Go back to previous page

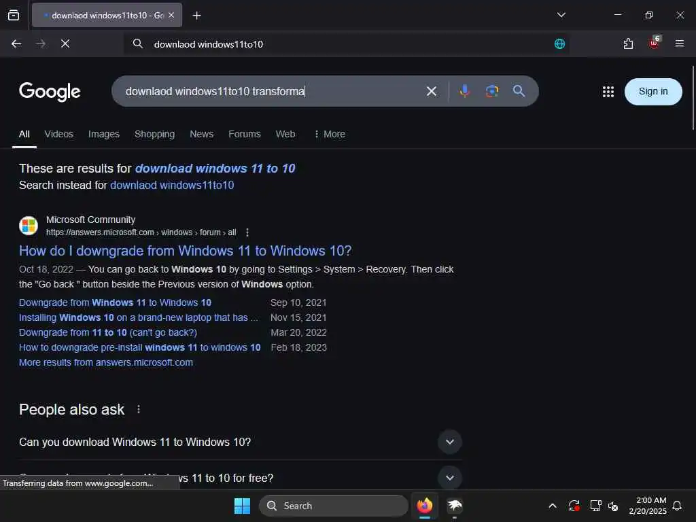[16, 43]
